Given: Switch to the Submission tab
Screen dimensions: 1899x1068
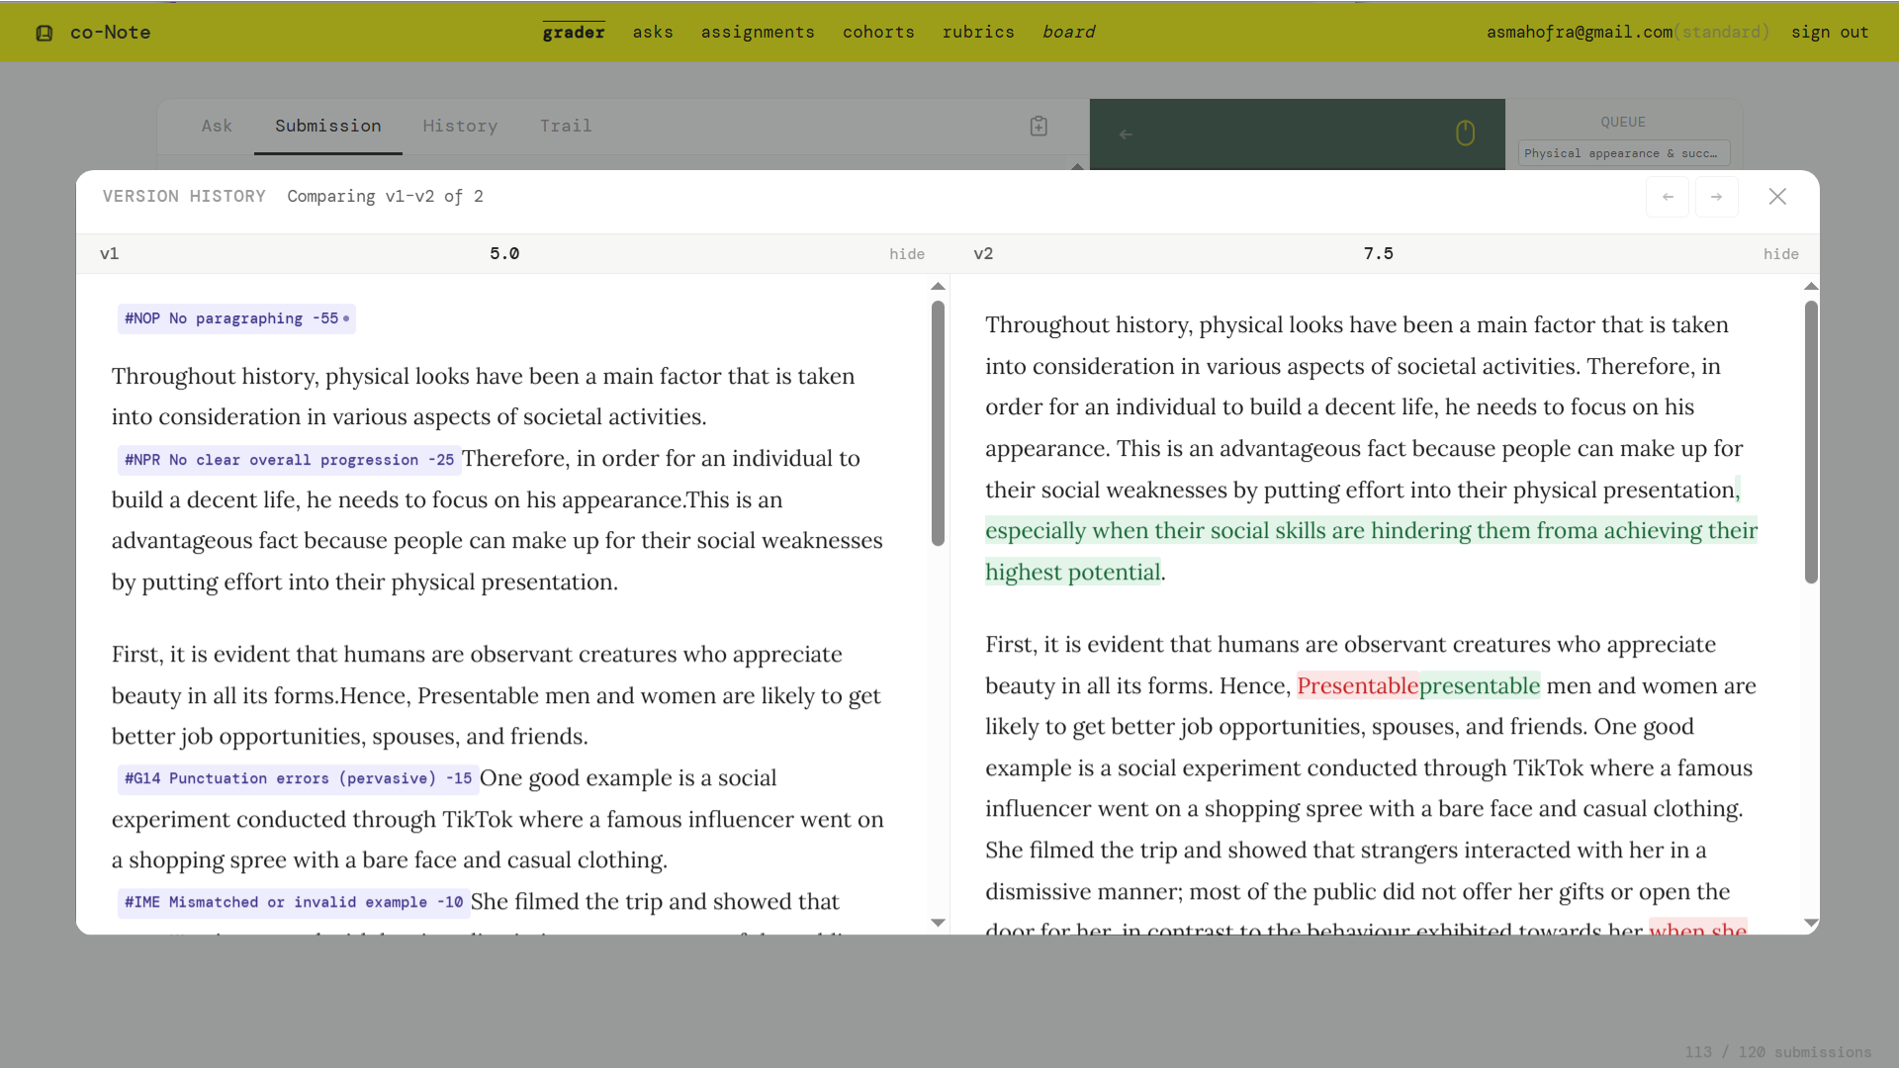Looking at the screenshot, I should pos(328,126).
